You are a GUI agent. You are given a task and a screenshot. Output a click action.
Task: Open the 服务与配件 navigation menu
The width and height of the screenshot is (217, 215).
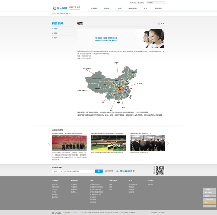tap(132, 8)
